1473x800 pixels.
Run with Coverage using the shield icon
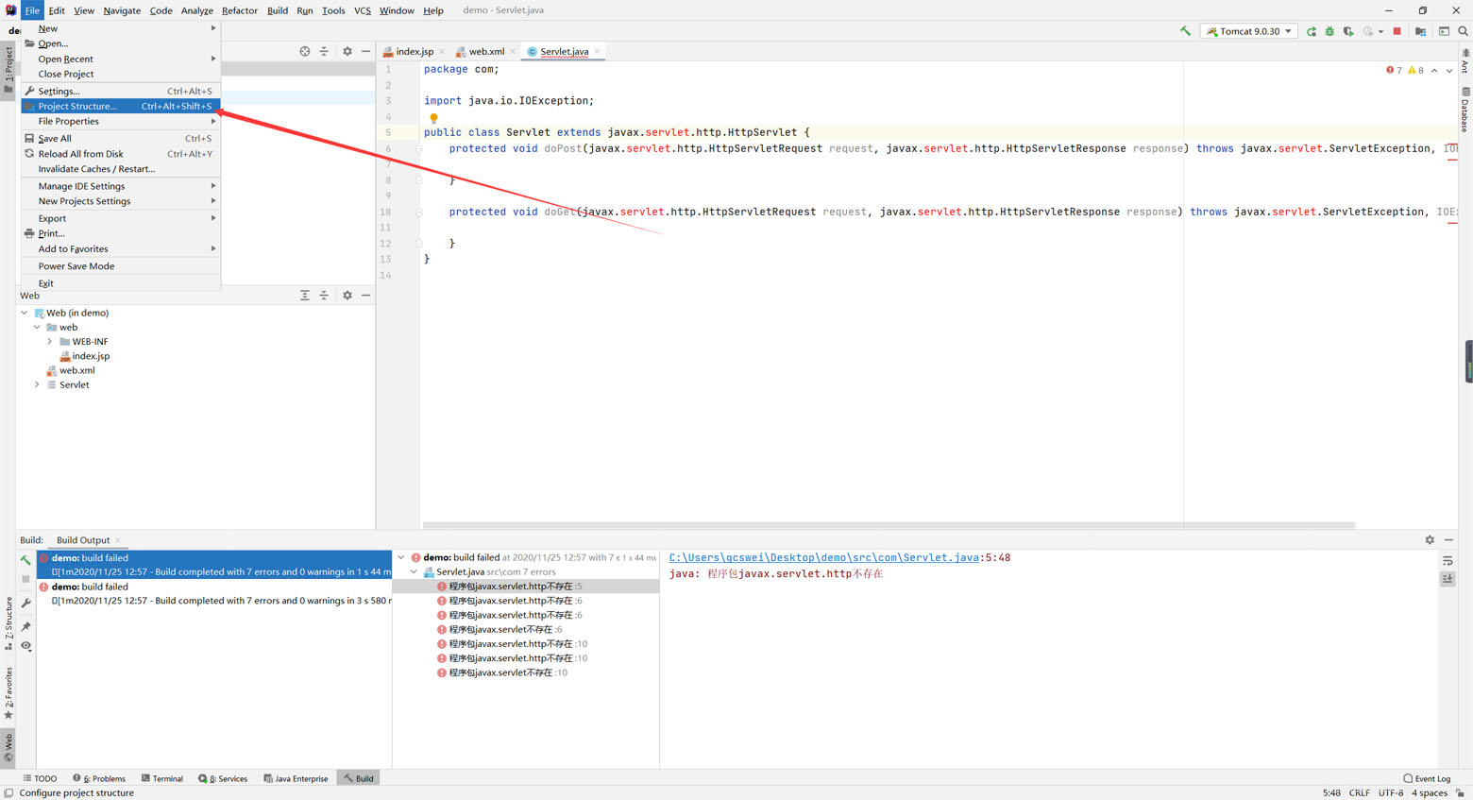(1348, 31)
